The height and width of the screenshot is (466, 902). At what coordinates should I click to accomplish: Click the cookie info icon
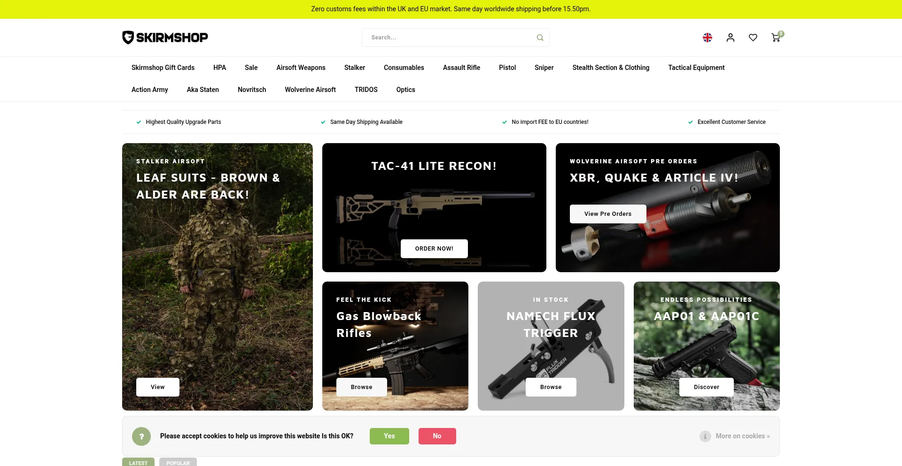coord(705,436)
